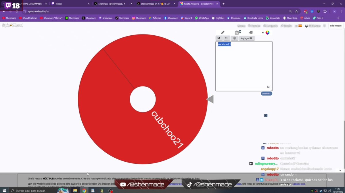Click the Spin Wheel site logo

pos(12,25)
